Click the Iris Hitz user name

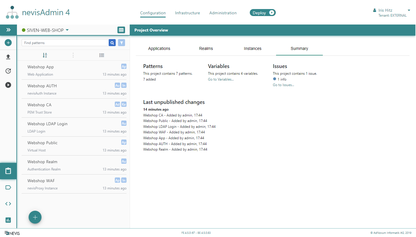tap(385, 10)
